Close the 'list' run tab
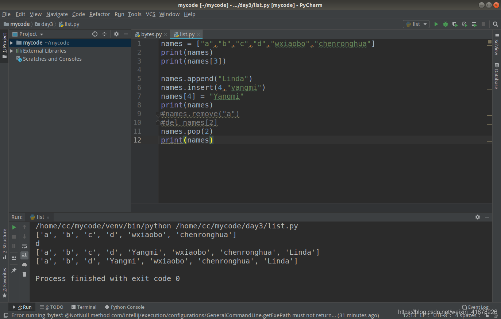 click(x=48, y=217)
